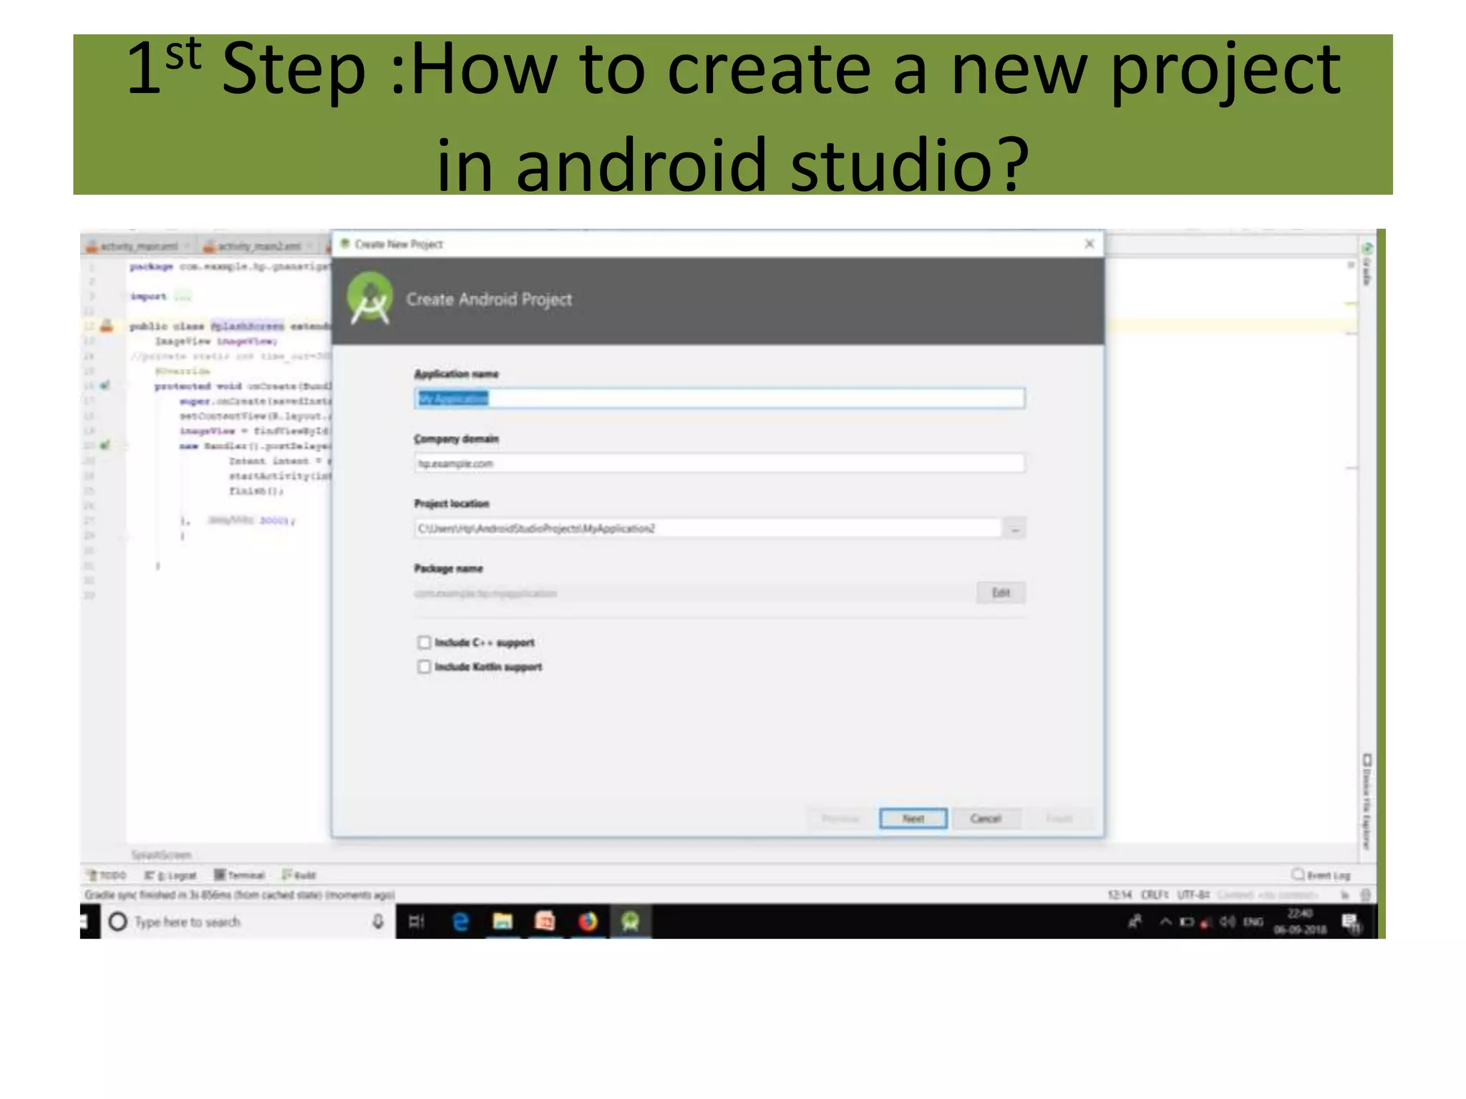Open project location browse (…) button
The image size is (1466, 1099).
1014,529
